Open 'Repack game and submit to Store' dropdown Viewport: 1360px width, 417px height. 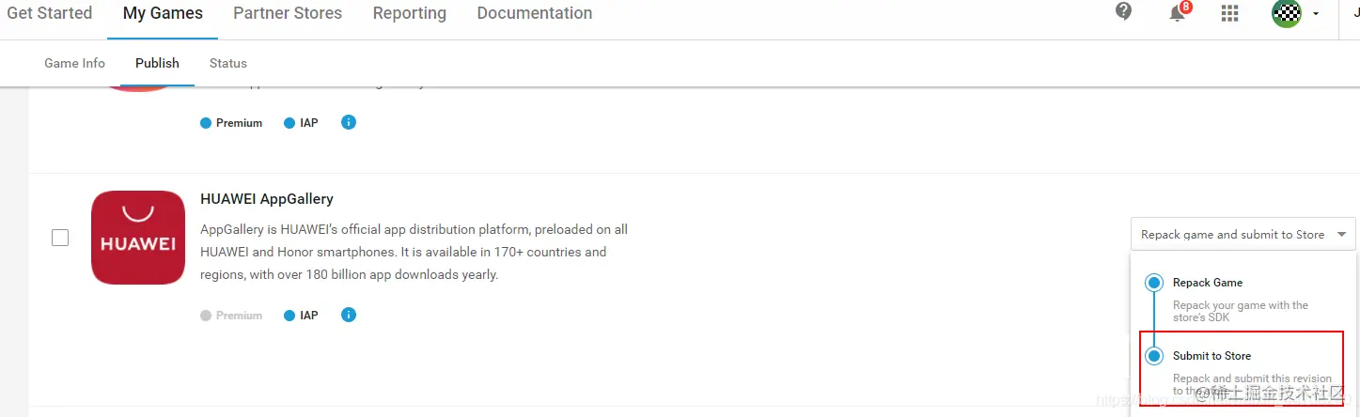point(1243,235)
